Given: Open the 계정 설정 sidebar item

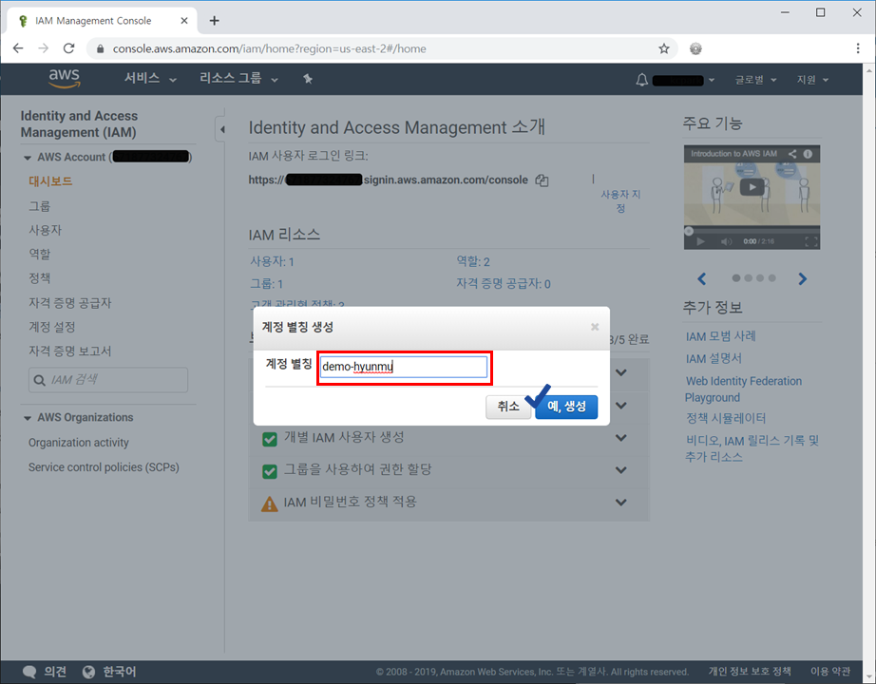Looking at the screenshot, I should click(52, 327).
